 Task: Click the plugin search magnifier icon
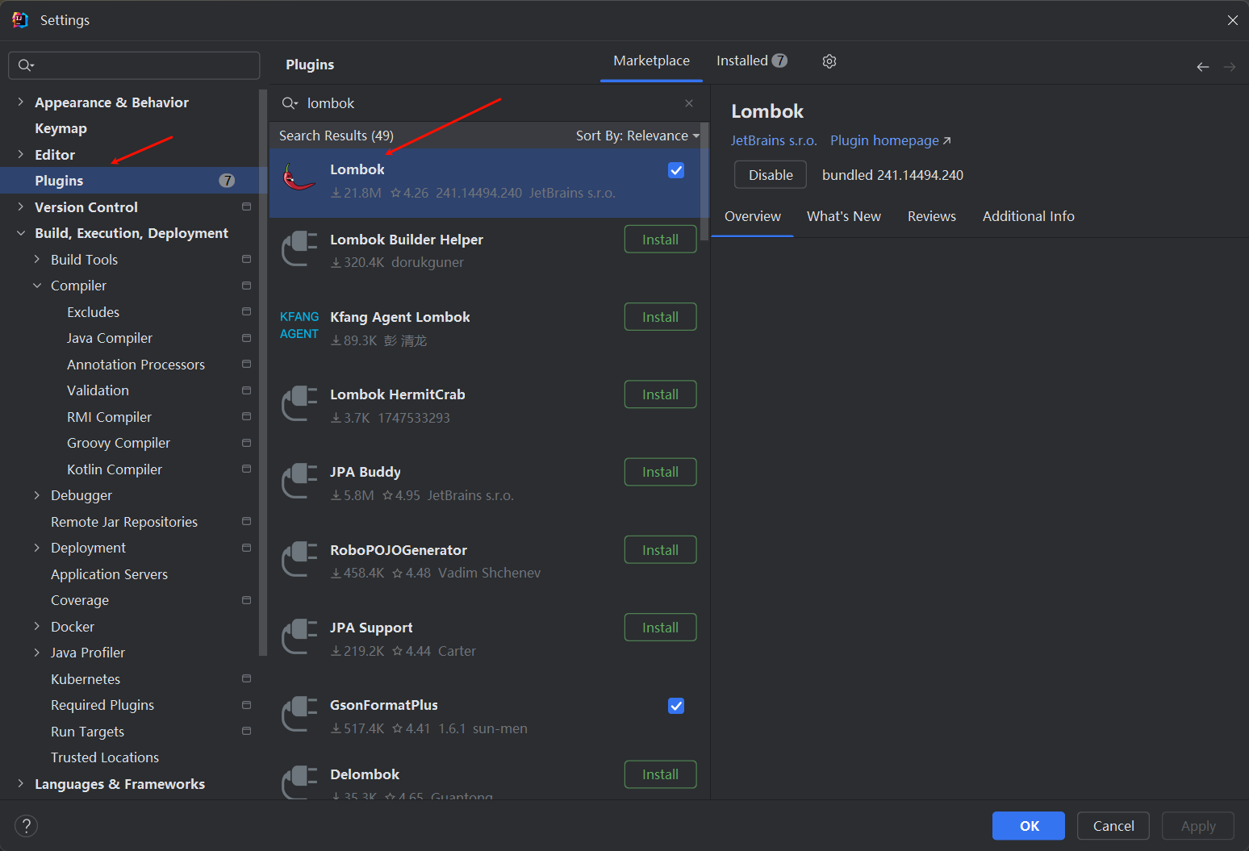[x=290, y=103]
